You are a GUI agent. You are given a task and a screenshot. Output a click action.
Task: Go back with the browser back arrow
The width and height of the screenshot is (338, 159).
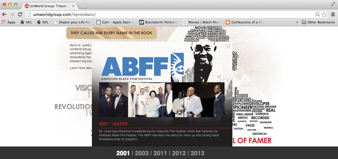(4, 15)
